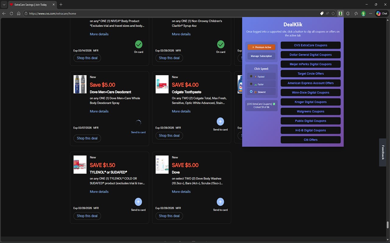This screenshot has height=243, width=390.
Task: Shop this deal for Dove Men+Care Deodorant
Action: coord(87,138)
